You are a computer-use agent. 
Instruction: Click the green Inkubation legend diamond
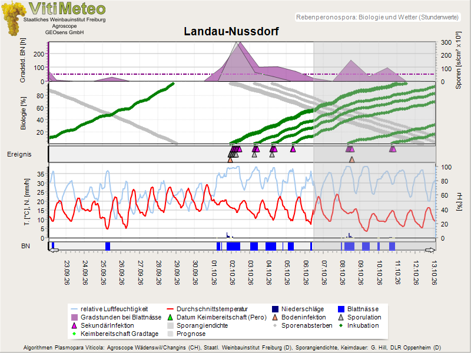pos(341,326)
